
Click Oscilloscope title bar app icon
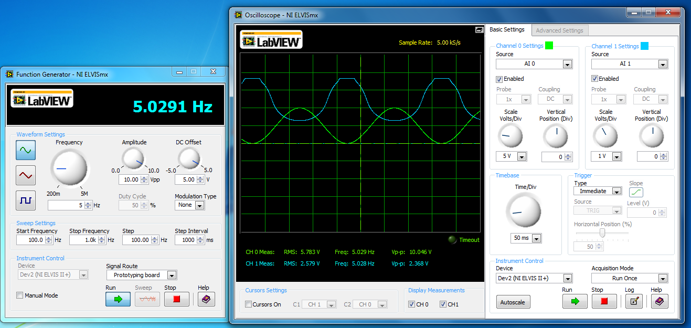pos(239,15)
